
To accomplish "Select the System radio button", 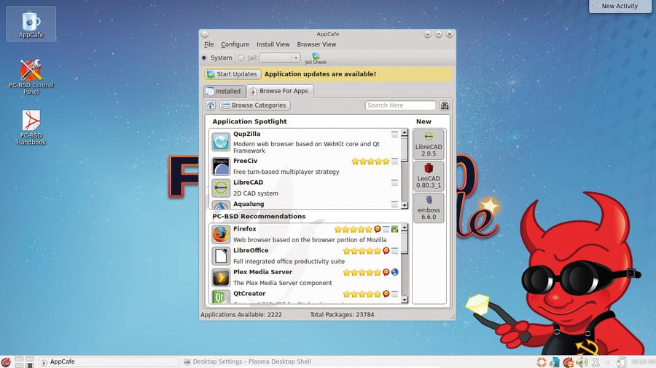I will tap(204, 57).
